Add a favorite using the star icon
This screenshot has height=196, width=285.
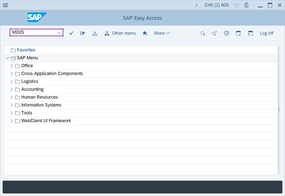point(145,33)
